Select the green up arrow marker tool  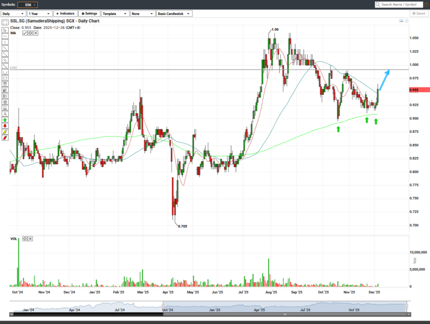tap(5, 120)
